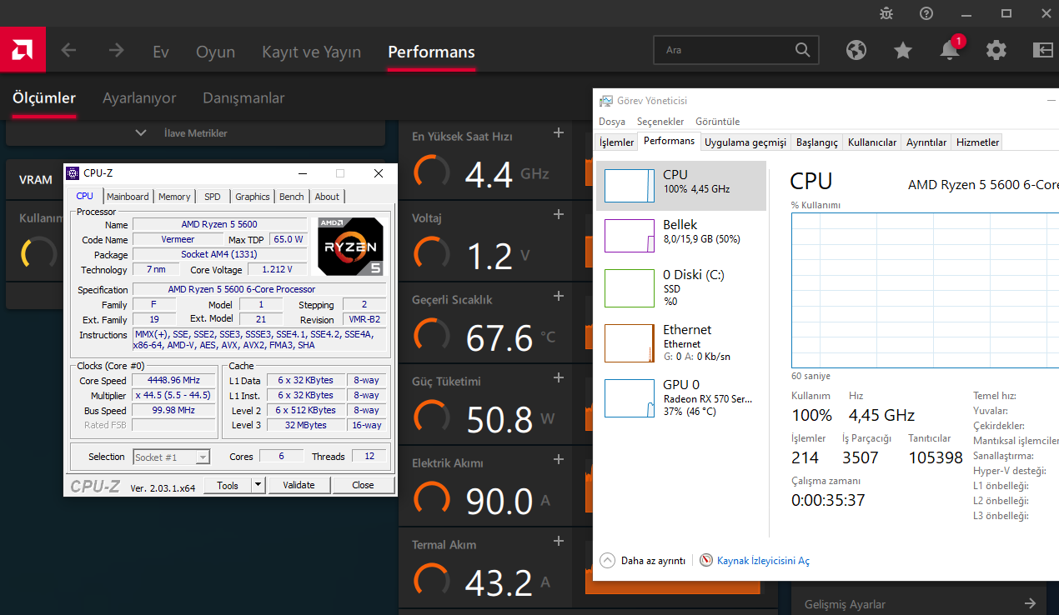Open the web browser globe icon
Image resolution: width=1059 pixels, height=615 pixels.
point(856,50)
